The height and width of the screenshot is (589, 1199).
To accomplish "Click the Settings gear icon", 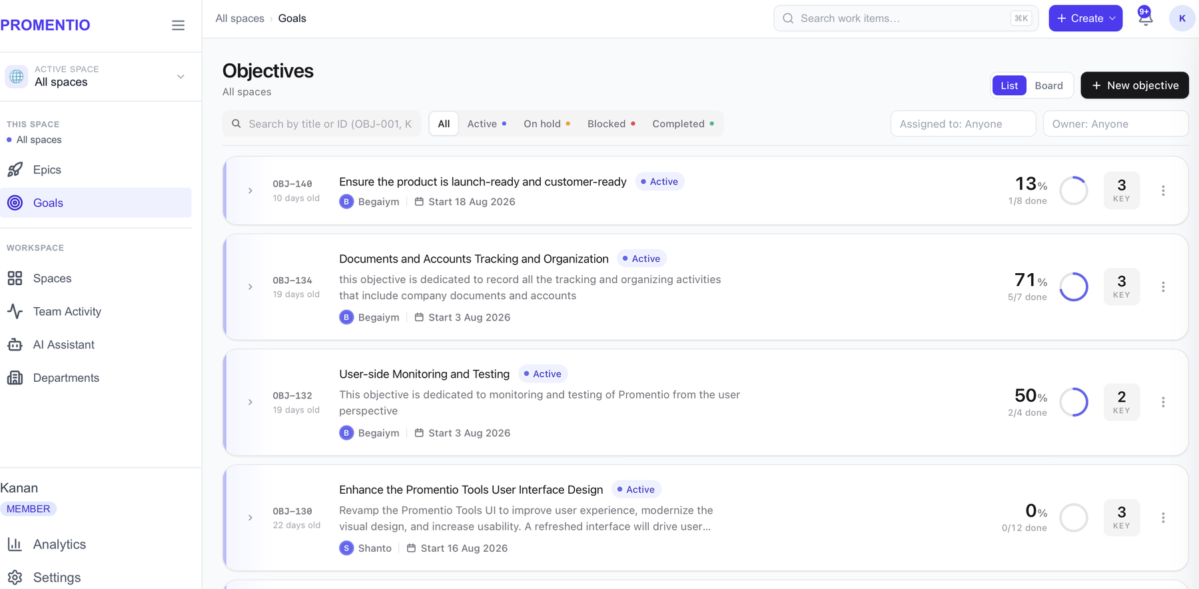I will (15, 577).
